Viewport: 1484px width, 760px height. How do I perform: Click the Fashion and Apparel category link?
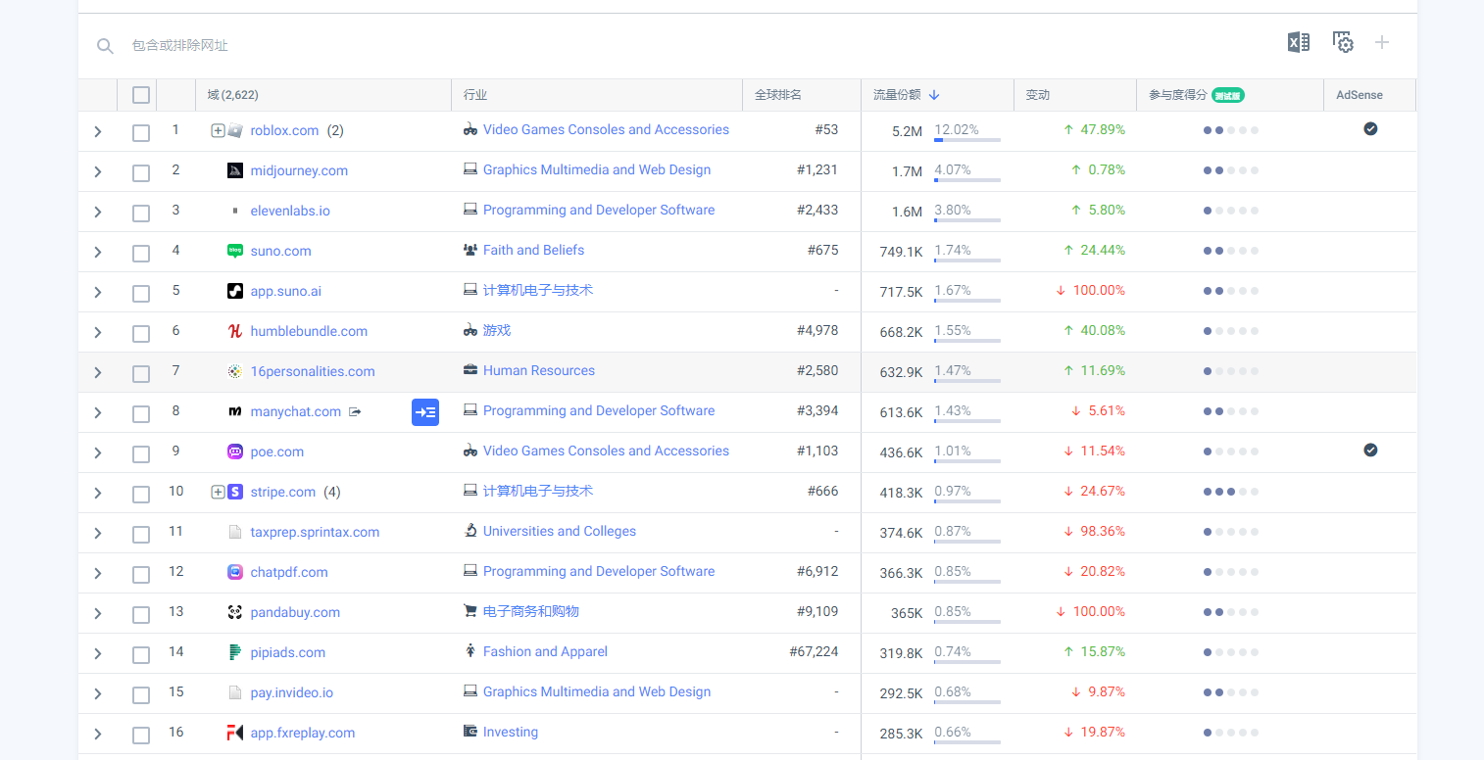tap(545, 652)
